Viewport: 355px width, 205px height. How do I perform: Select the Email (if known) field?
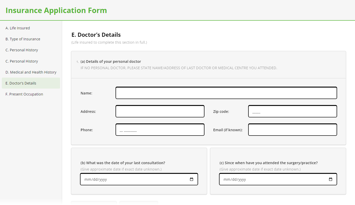[x=292, y=129]
